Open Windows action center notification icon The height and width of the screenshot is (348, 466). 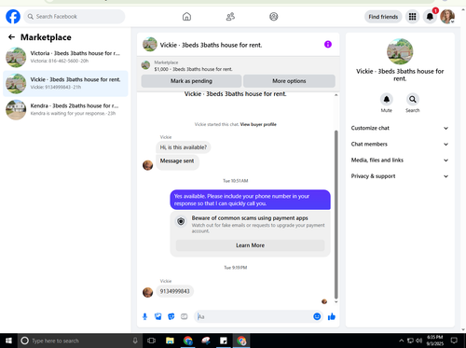[x=454, y=341]
